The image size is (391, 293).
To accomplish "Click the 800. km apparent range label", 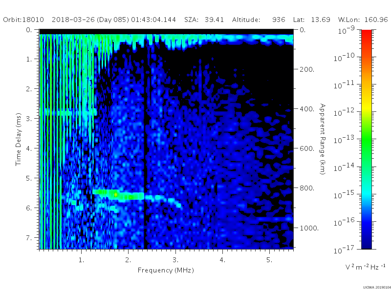I will (307, 188).
